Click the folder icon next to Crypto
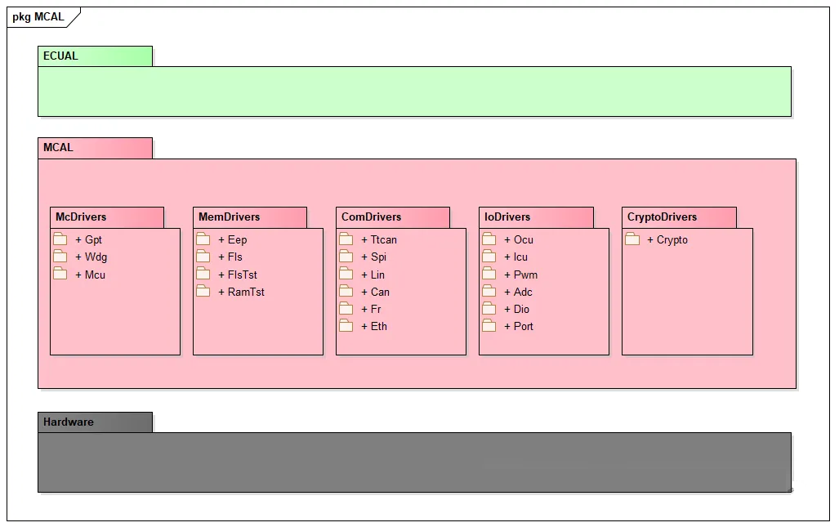 (x=632, y=239)
